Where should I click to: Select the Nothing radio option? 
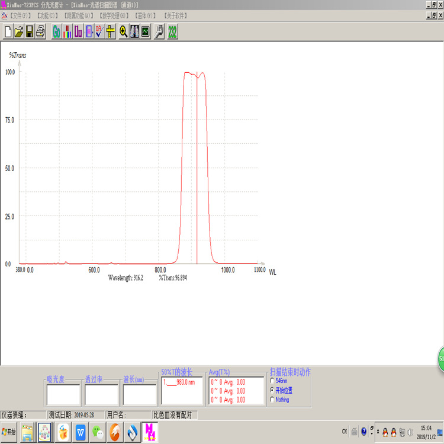point(272,400)
